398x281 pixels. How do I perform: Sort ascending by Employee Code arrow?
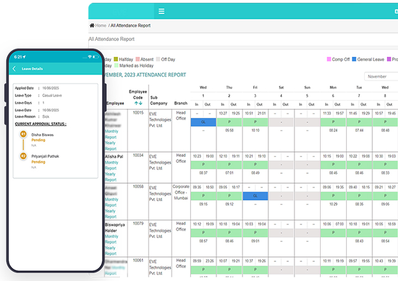[136, 103]
